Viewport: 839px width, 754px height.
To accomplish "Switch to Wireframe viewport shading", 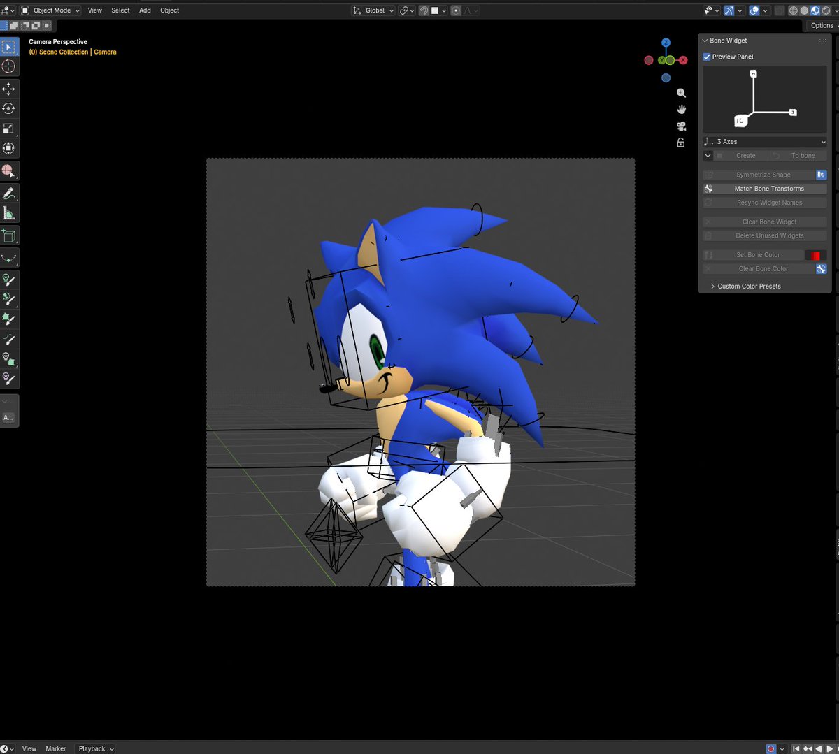I will pos(794,10).
